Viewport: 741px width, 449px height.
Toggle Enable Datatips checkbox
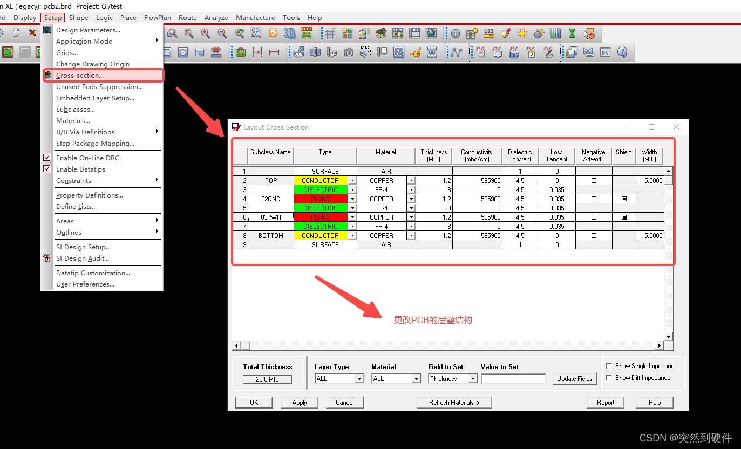pos(47,169)
